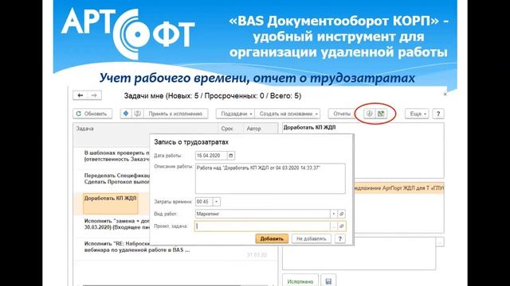Open the calendar picker for Дата работы
This screenshot has width=510, height=286.
(x=231, y=156)
